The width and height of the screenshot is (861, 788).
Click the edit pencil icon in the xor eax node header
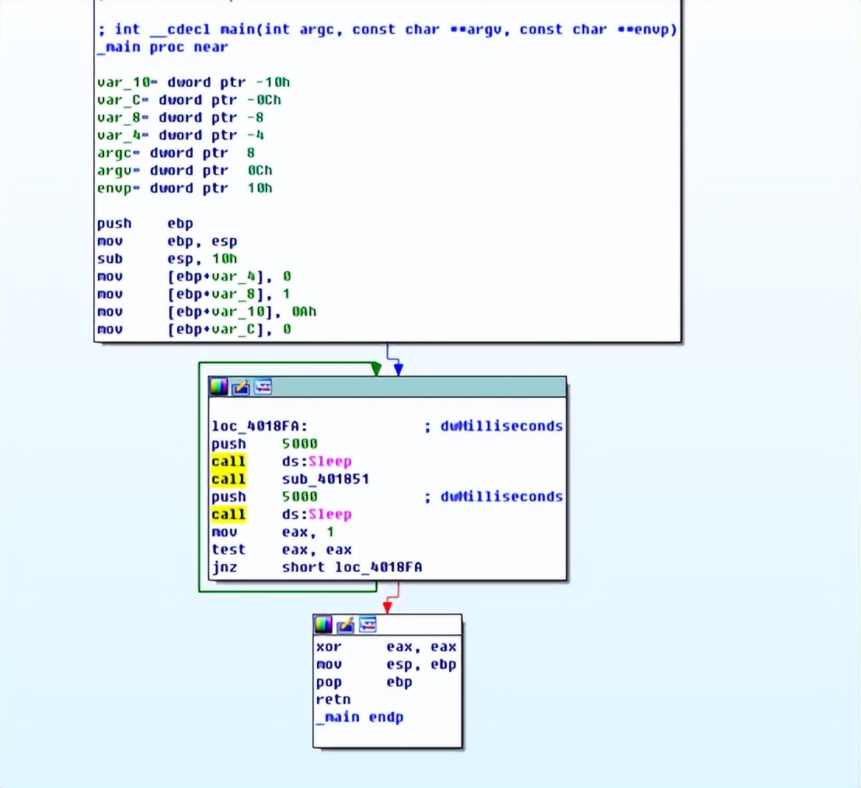point(345,624)
